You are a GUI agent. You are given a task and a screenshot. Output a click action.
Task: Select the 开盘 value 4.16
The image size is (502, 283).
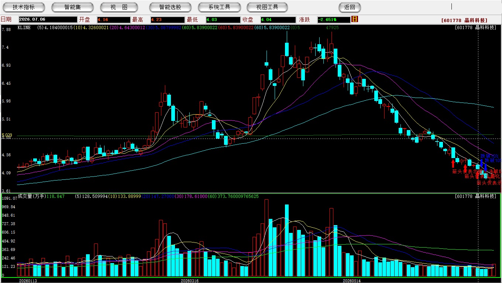(114, 20)
